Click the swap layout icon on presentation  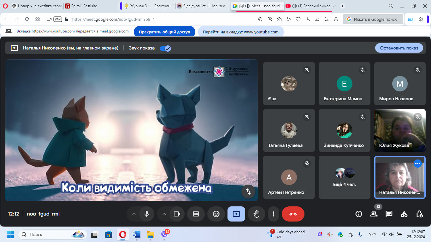coord(248,191)
